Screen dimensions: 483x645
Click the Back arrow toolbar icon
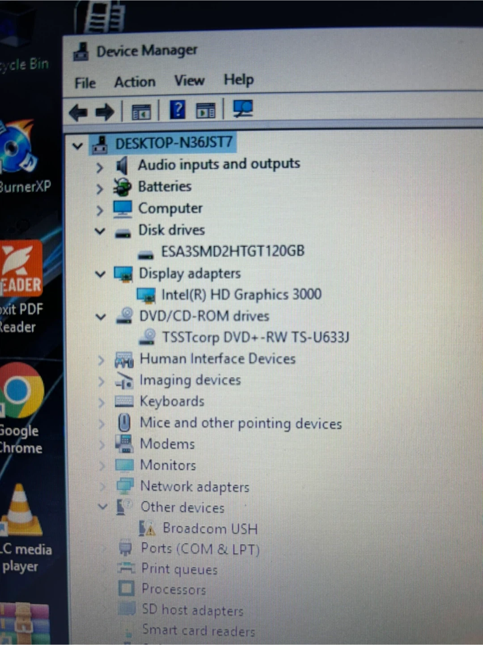click(x=78, y=112)
